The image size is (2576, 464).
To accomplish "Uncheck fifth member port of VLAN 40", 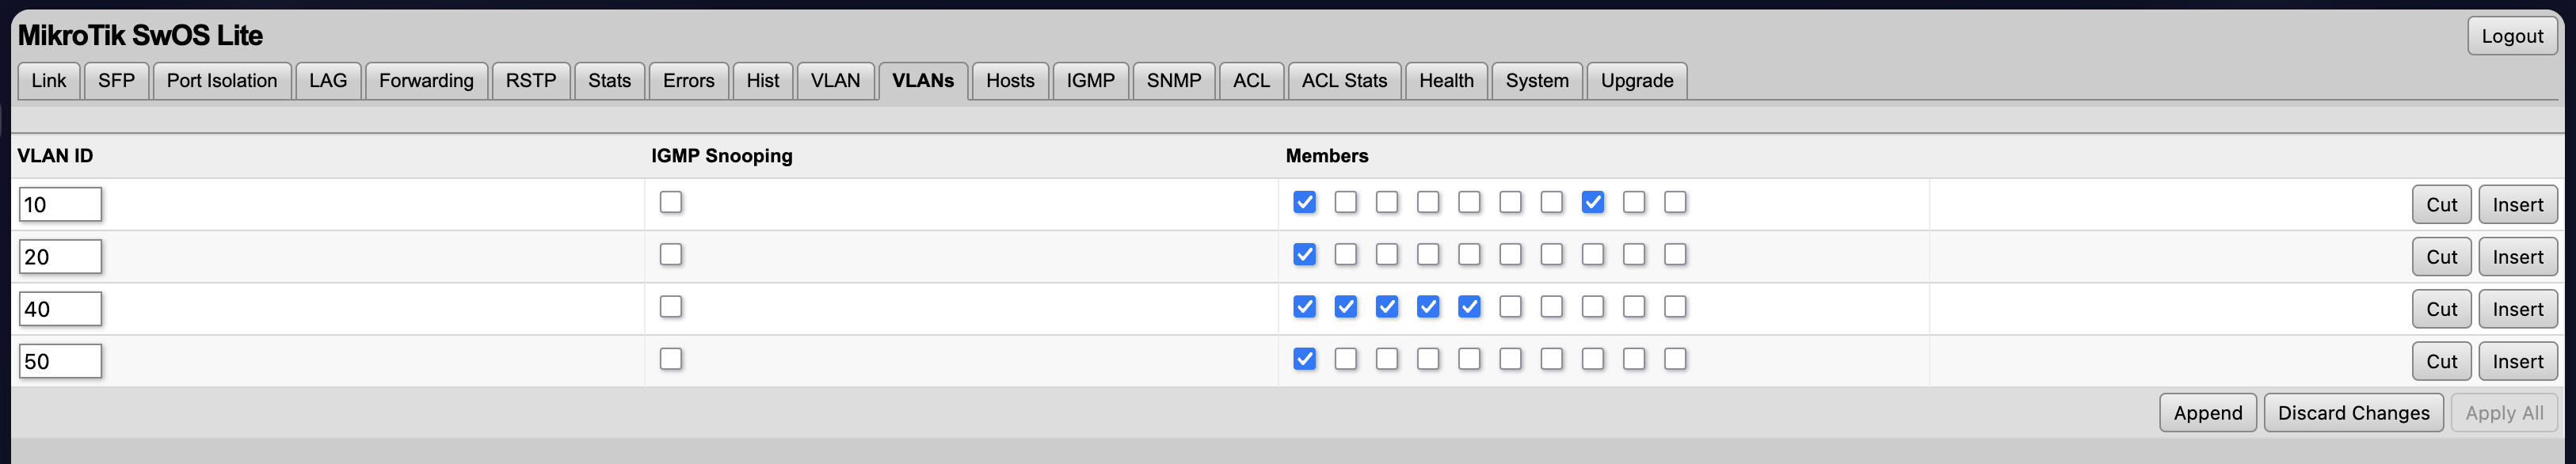I will (1469, 307).
